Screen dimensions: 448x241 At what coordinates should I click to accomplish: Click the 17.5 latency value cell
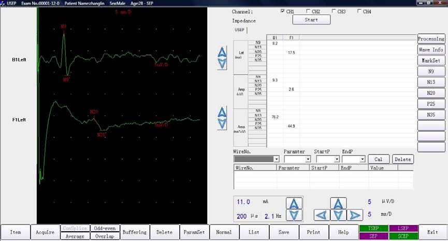[x=292, y=52]
